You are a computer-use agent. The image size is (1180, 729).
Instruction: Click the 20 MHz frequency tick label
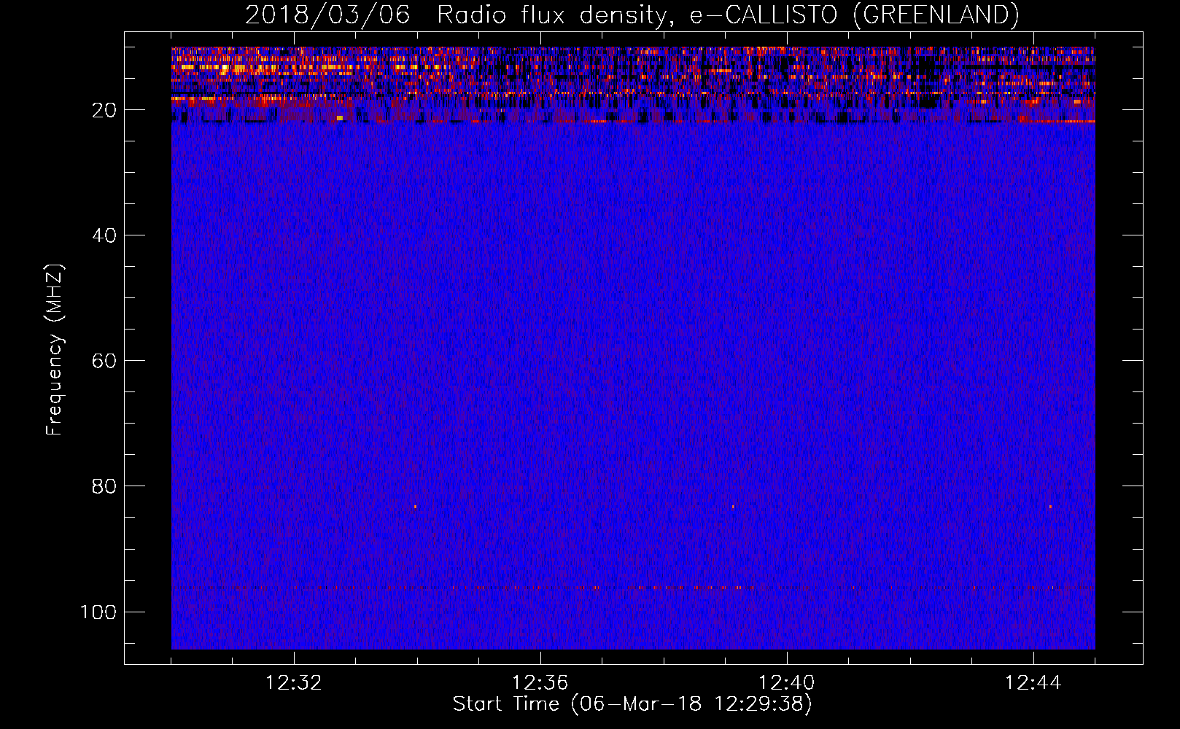pyautogui.click(x=104, y=110)
